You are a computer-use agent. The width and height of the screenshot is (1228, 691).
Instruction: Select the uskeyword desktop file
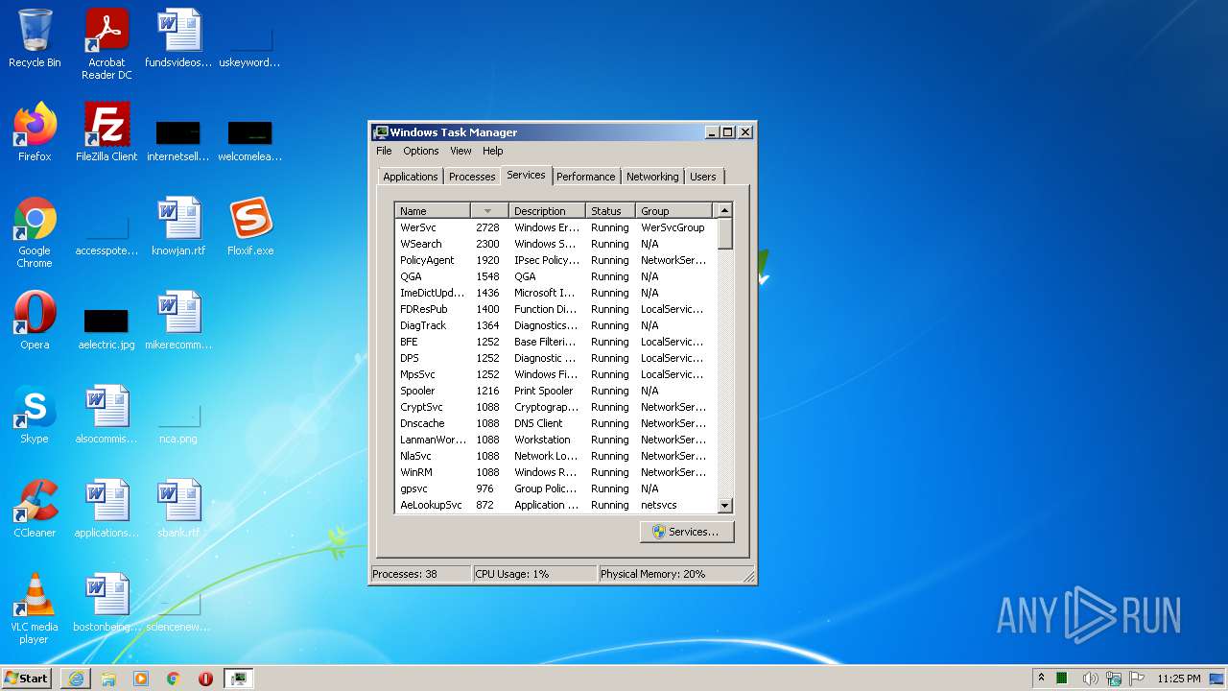(x=250, y=46)
